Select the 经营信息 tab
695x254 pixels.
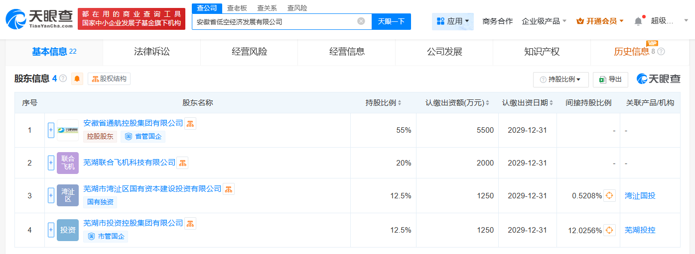click(x=347, y=52)
